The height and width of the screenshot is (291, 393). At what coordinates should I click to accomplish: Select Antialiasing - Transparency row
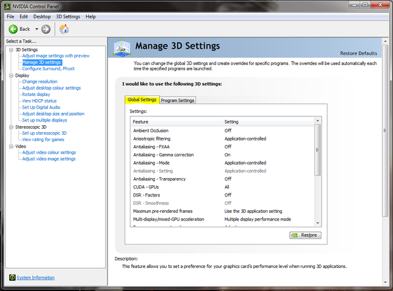click(x=222, y=179)
